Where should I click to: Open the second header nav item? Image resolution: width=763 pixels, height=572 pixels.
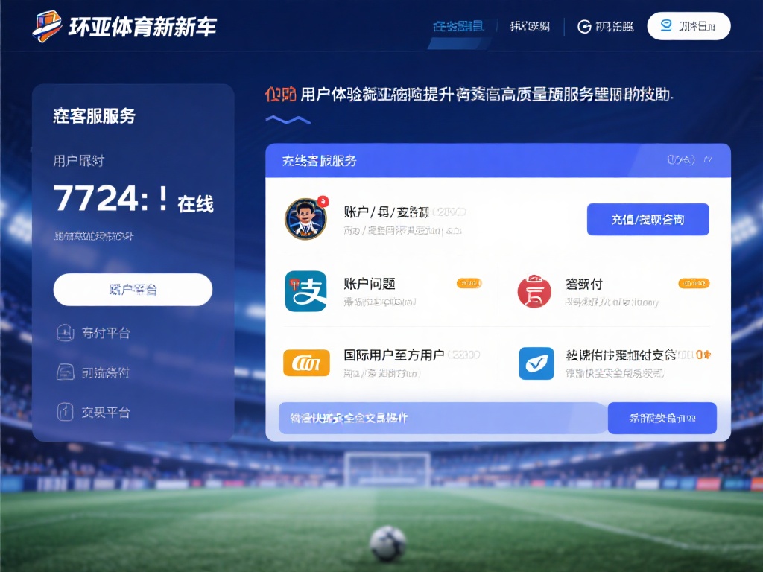530,26
